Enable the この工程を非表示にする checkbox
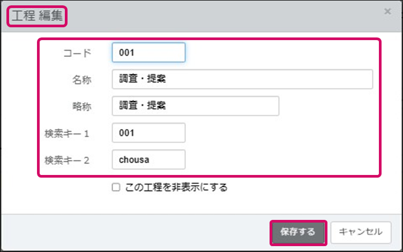The image size is (403, 252). tap(115, 187)
